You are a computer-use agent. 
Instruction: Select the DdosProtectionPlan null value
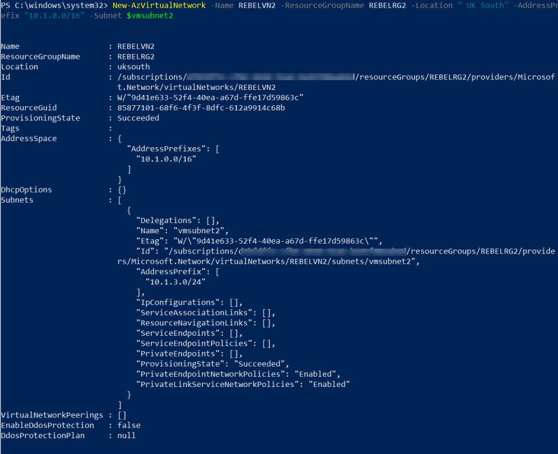[125, 435]
